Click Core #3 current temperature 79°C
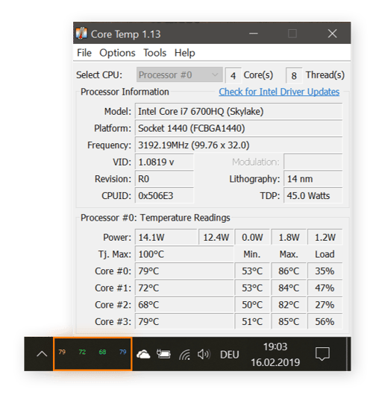 click(184, 321)
